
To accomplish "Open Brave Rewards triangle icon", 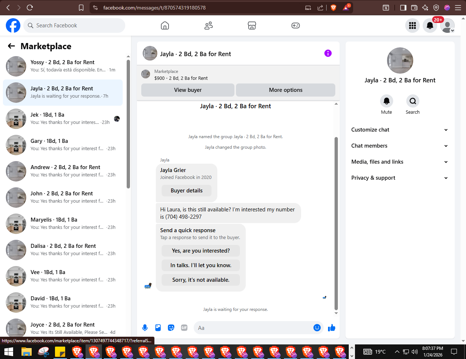I will [x=346, y=8].
